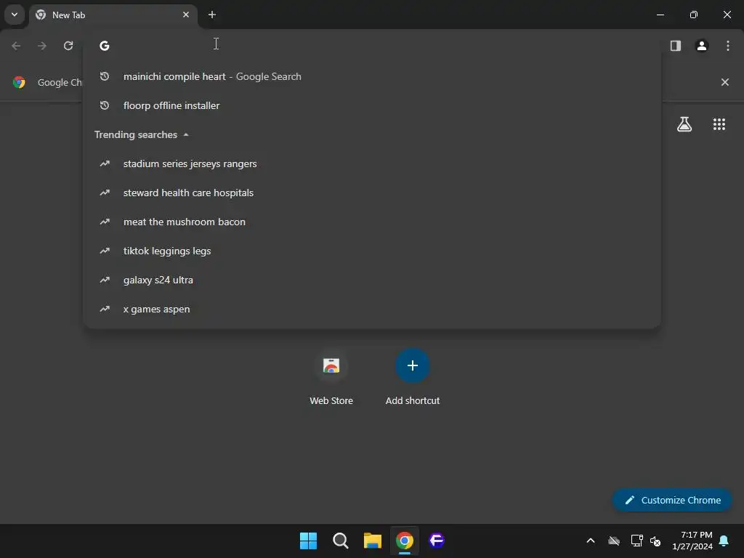Open the profile avatar menu

pyautogui.click(x=702, y=46)
